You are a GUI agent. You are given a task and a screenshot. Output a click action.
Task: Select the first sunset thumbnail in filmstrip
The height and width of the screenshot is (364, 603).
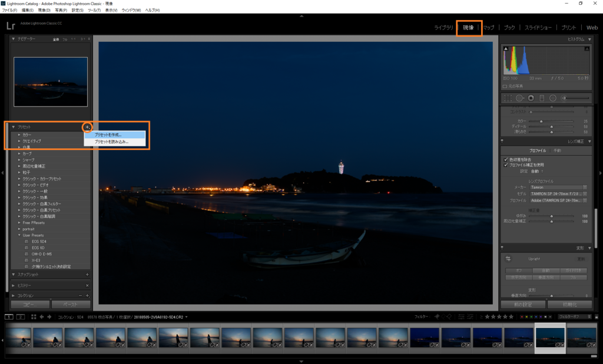click(x=18, y=338)
